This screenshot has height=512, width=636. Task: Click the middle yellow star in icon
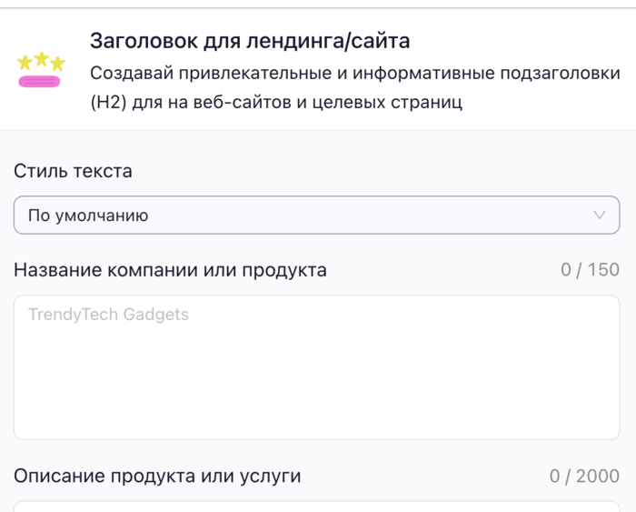(x=41, y=59)
